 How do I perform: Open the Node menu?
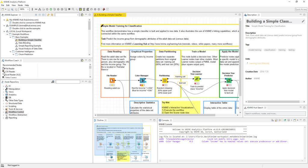tap(20, 5)
